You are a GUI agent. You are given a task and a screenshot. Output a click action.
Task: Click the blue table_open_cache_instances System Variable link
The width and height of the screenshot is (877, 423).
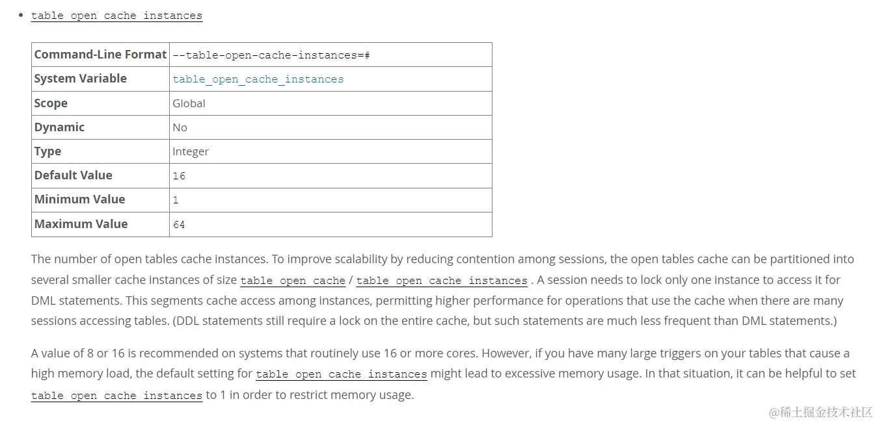(258, 79)
